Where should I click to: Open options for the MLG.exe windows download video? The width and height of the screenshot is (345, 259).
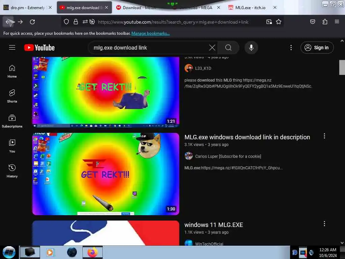coord(324,136)
